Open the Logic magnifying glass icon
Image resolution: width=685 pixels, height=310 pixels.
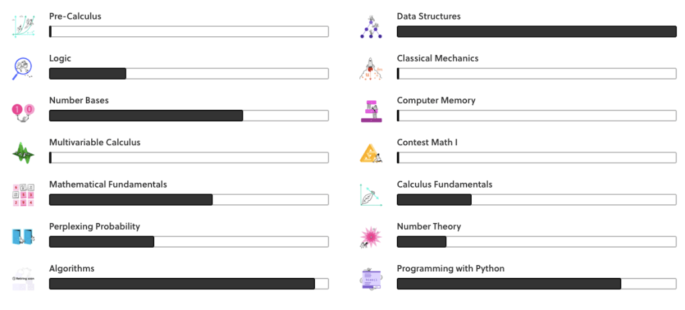coord(23,68)
